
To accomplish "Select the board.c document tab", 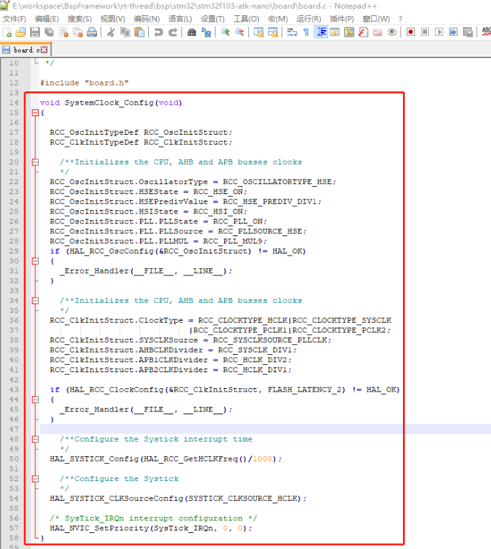I will (x=23, y=50).
